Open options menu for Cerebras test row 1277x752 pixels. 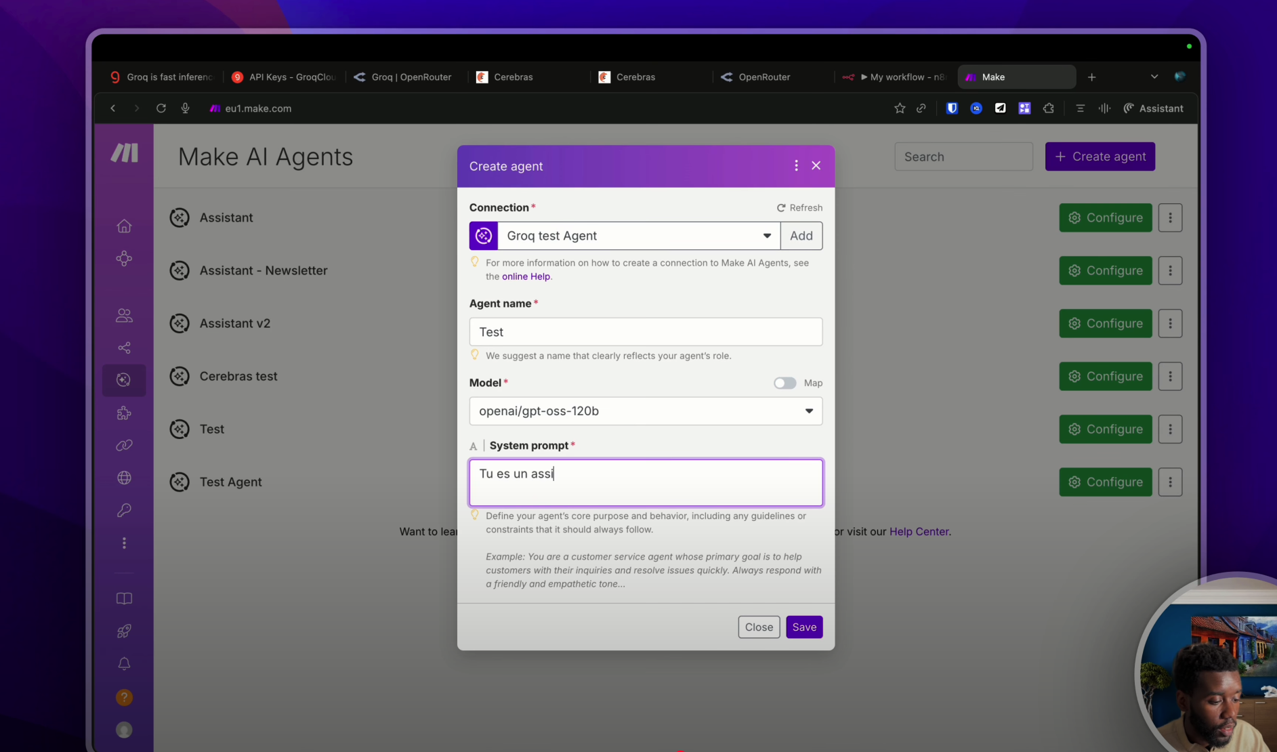coord(1170,377)
